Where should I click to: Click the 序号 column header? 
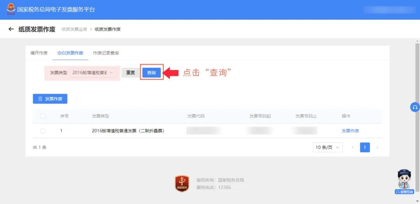[x=64, y=116]
